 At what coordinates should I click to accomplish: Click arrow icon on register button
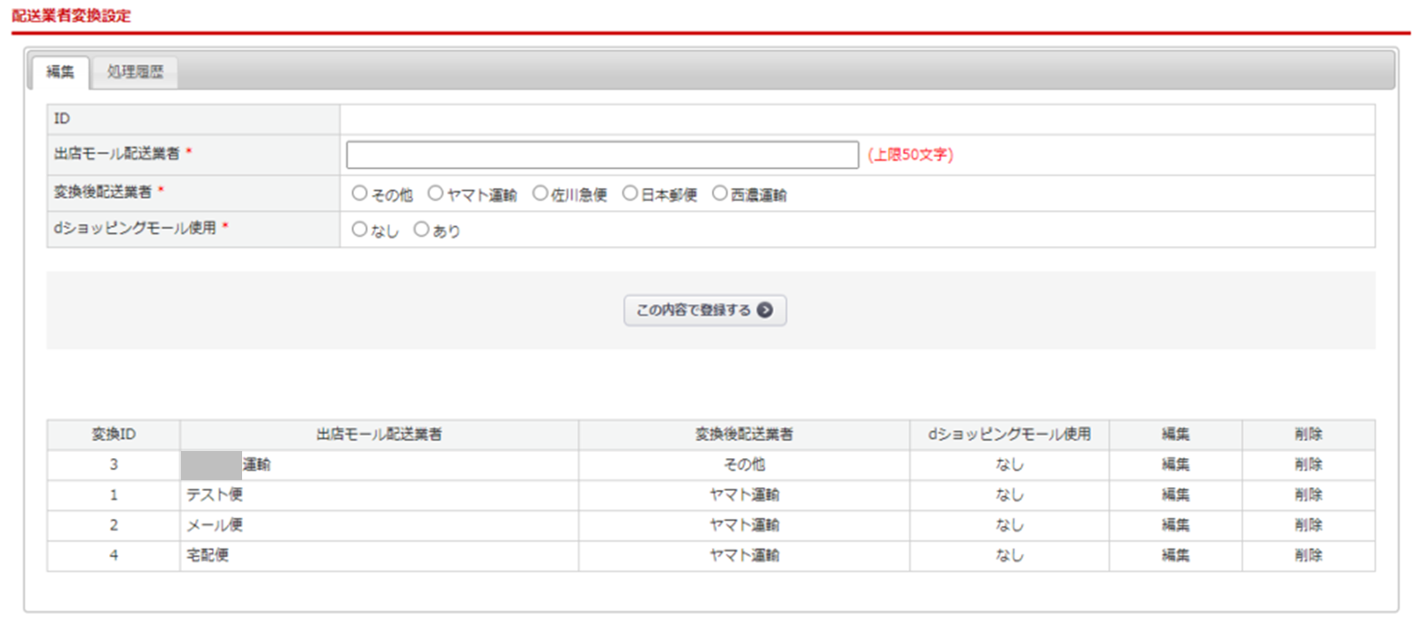coord(764,310)
